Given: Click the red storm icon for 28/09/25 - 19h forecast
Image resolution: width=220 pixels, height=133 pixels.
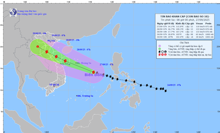Looking at the screenshot, I should point(56,56).
